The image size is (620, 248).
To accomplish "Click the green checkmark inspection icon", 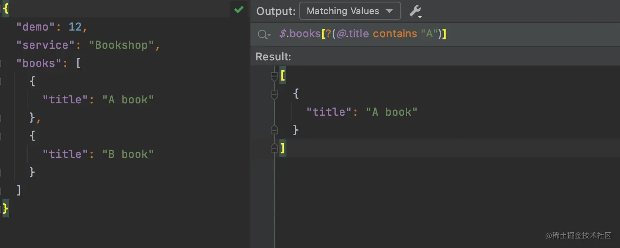I will [239, 10].
